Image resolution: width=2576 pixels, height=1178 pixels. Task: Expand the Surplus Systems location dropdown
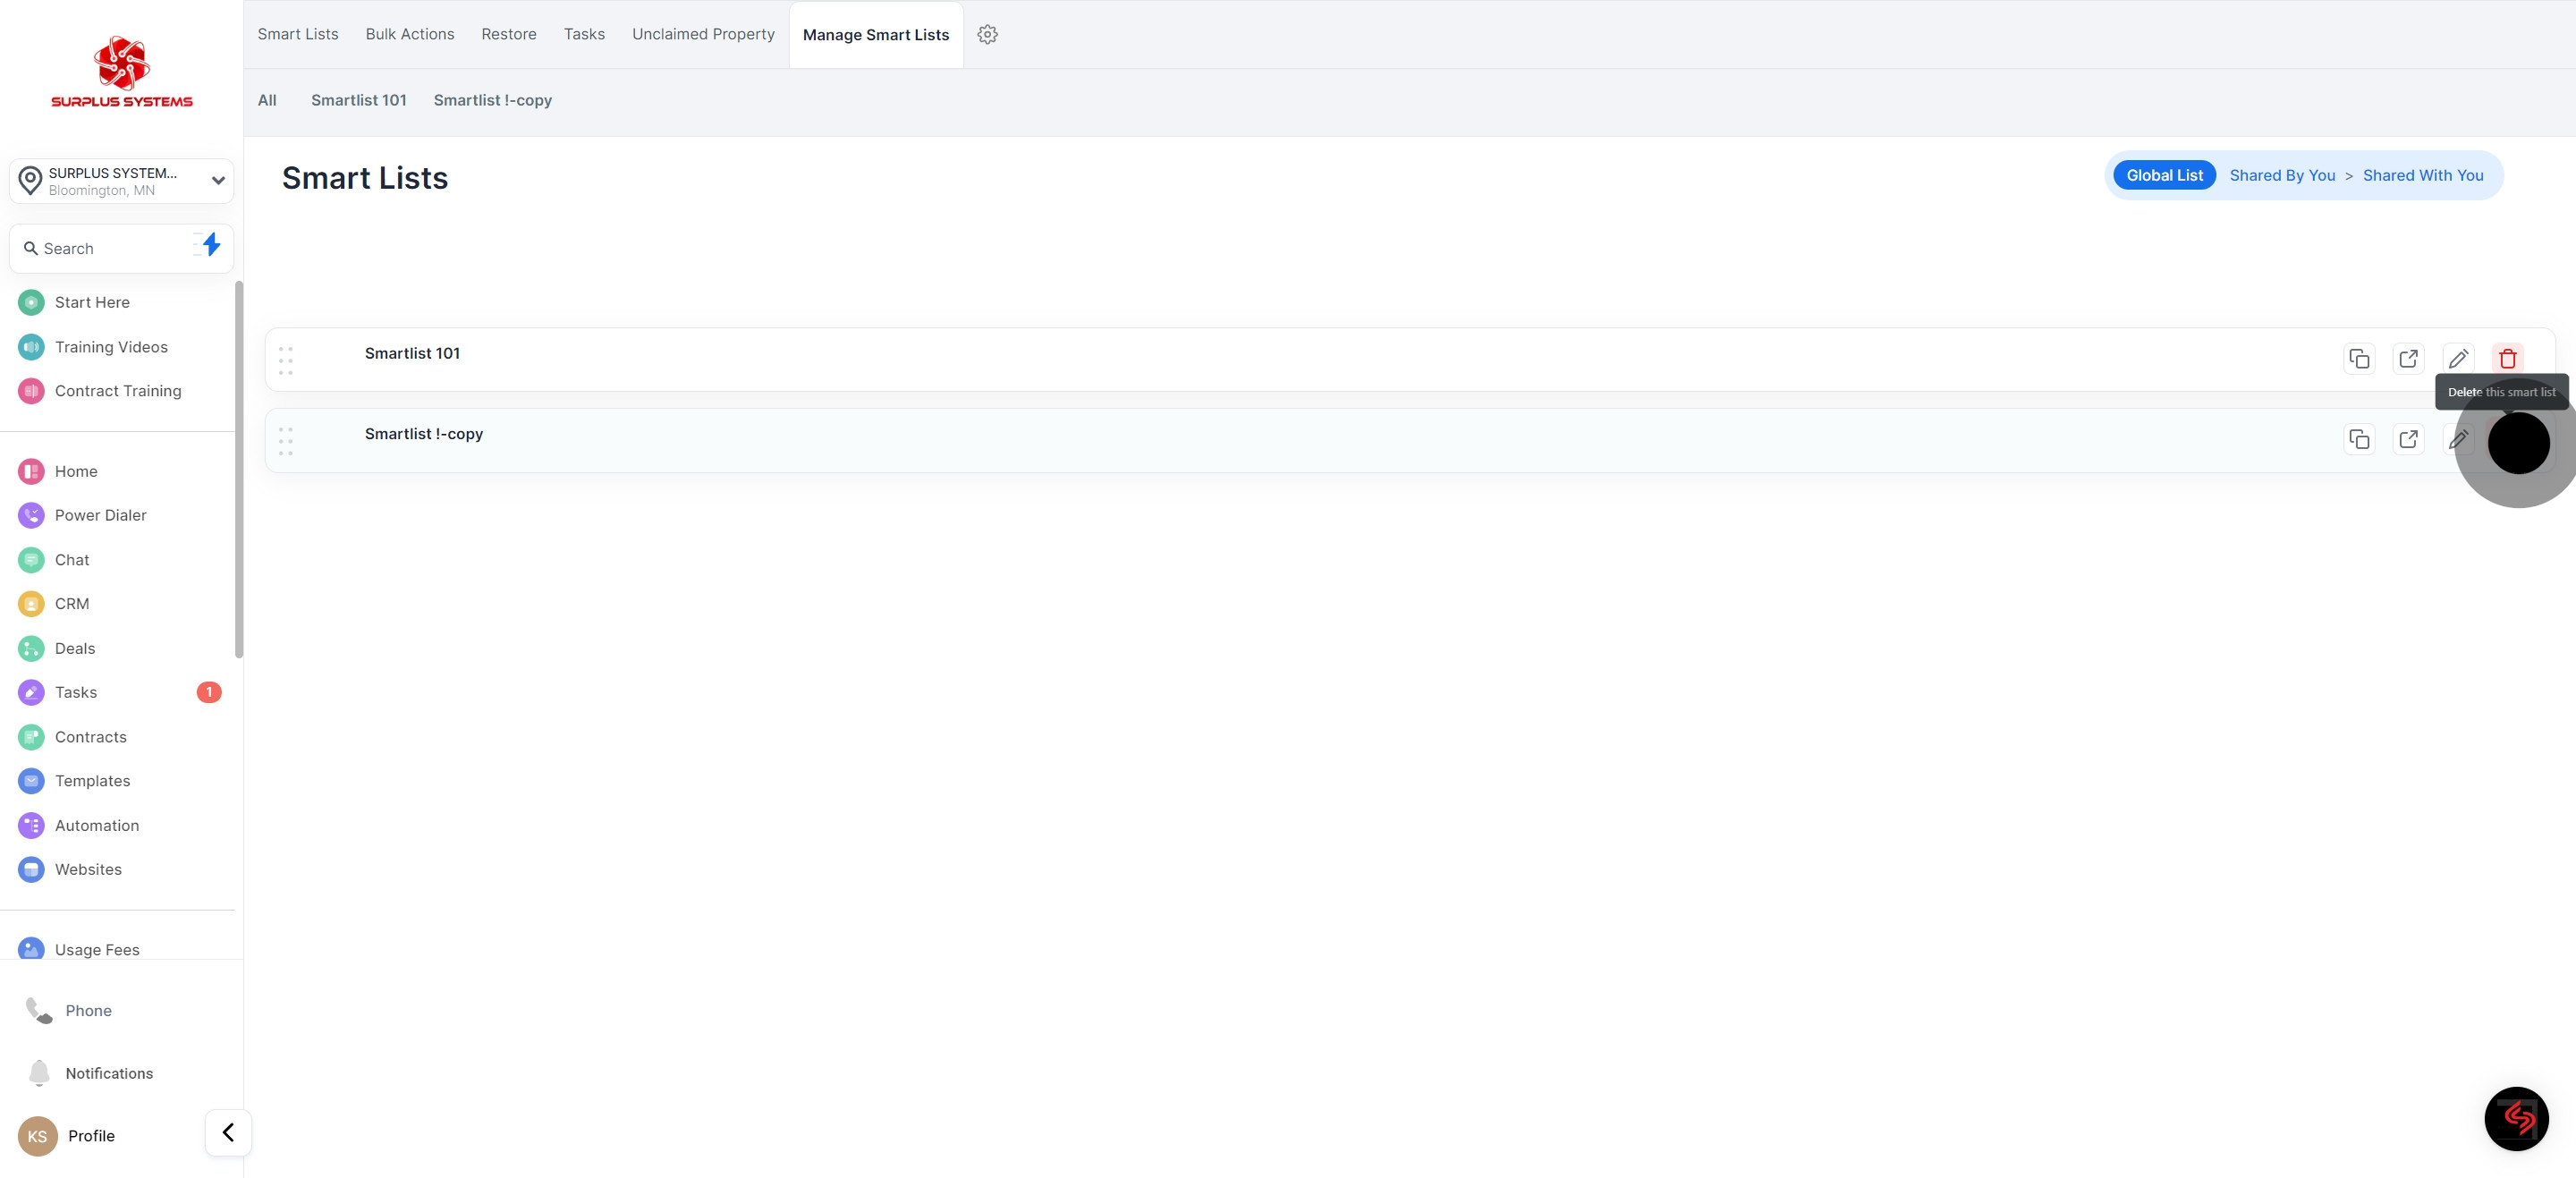(217, 181)
